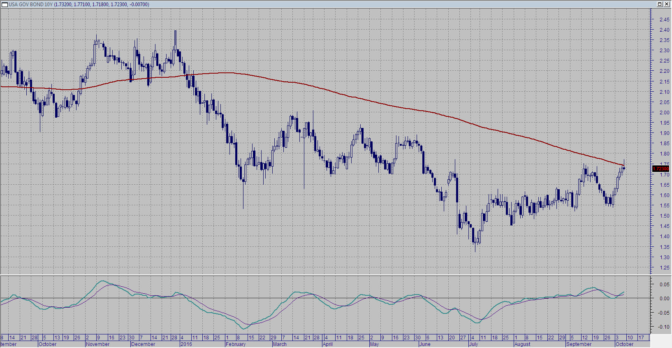Viewport: 672px width, 348px height.
Task: Click the 0.00 indicator zero-line label
Action: click(664, 299)
